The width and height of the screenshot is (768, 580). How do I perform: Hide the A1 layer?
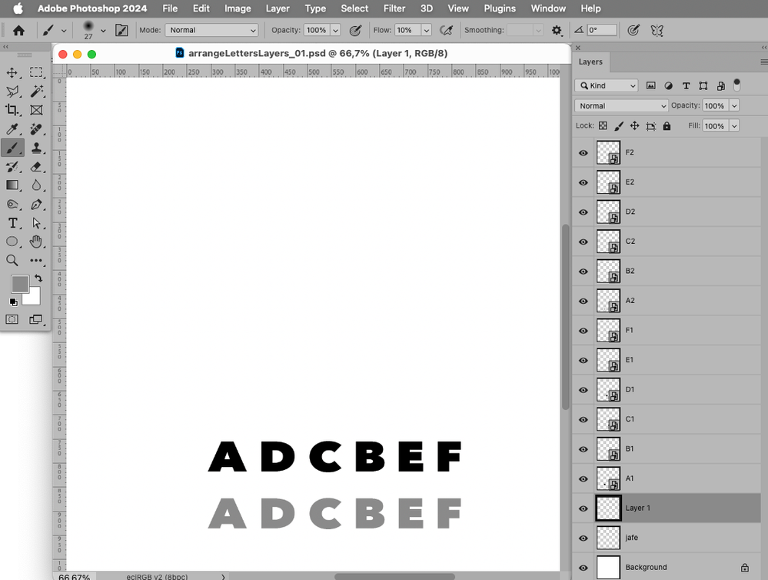[583, 479]
